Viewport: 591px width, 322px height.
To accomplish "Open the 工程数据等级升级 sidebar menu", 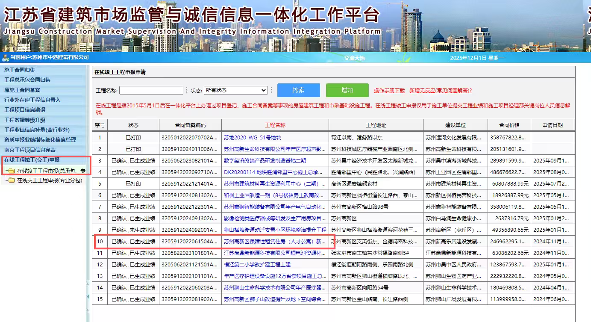I will pyautogui.click(x=25, y=120).
